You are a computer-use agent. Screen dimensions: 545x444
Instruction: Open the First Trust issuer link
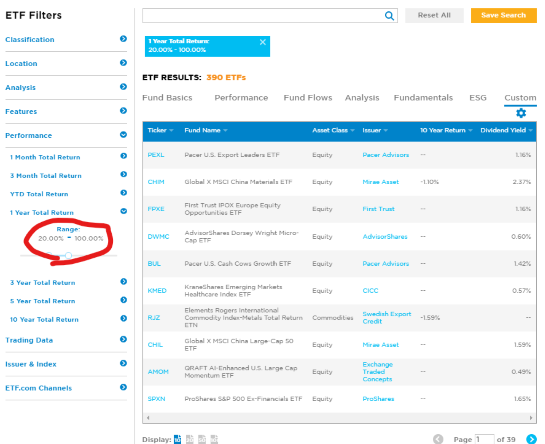(x=379, y=209)
